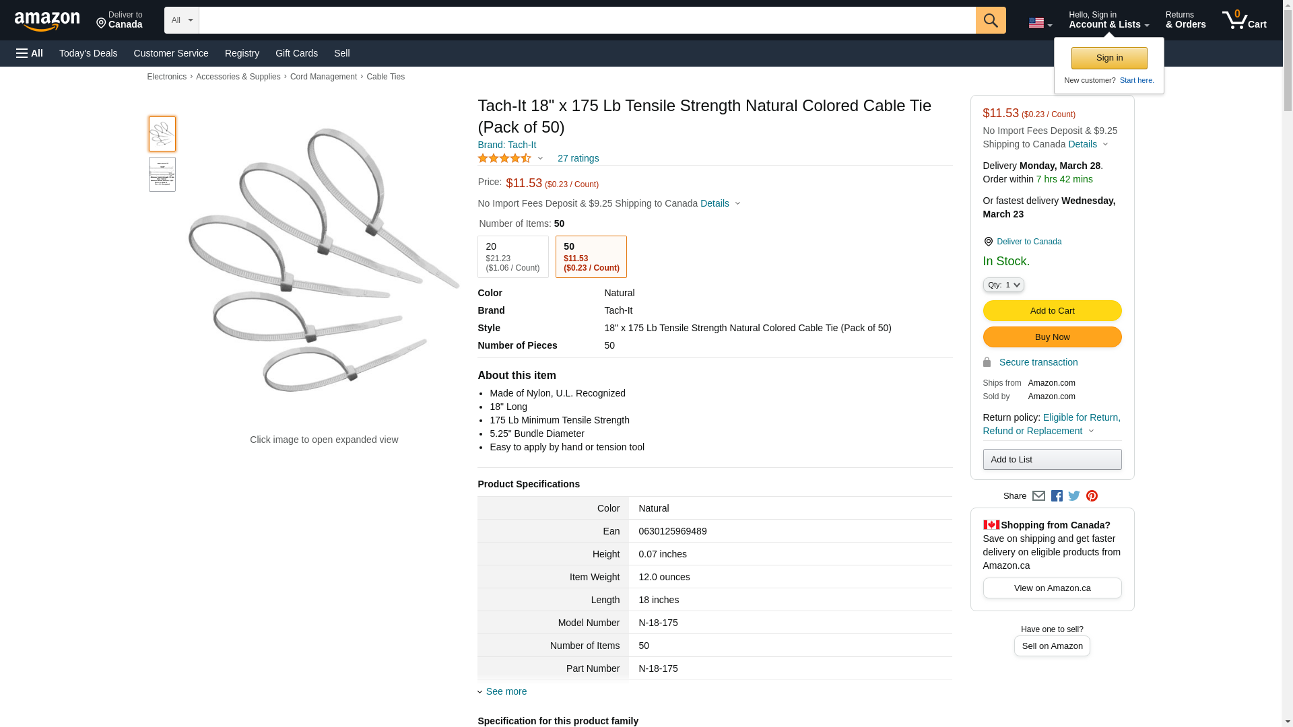Open the shopping cart icon
The width and height of the screenshot is (1293, 727).
(x=1245, y=20)
